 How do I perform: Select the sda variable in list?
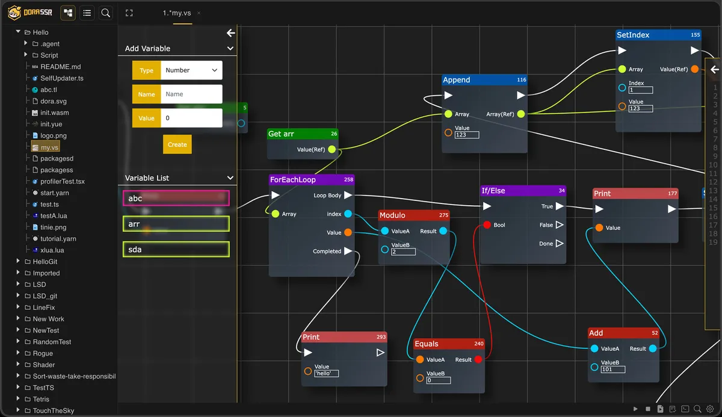(x=176, y=249)
